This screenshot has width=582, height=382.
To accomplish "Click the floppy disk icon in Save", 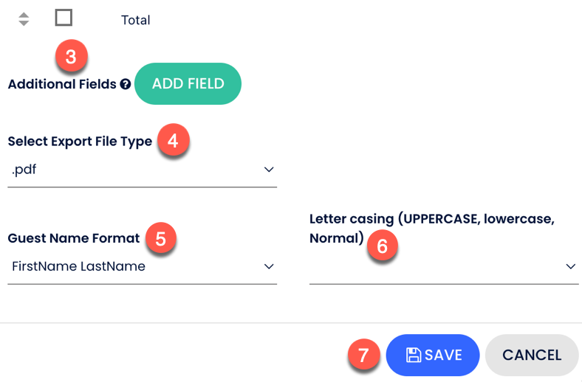I will pos(413,355).
